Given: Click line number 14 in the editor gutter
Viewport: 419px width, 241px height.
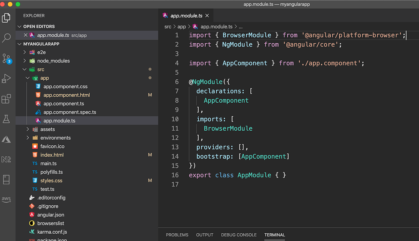Looking at the screenshot, I should (x=175, y=156).
